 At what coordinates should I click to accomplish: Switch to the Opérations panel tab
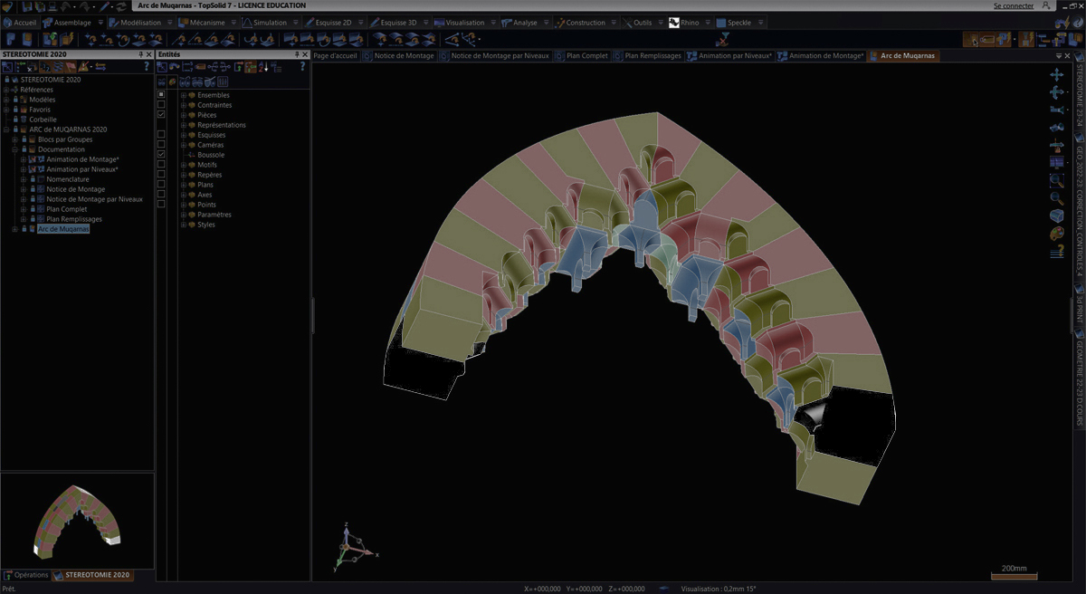click(31, 575)
